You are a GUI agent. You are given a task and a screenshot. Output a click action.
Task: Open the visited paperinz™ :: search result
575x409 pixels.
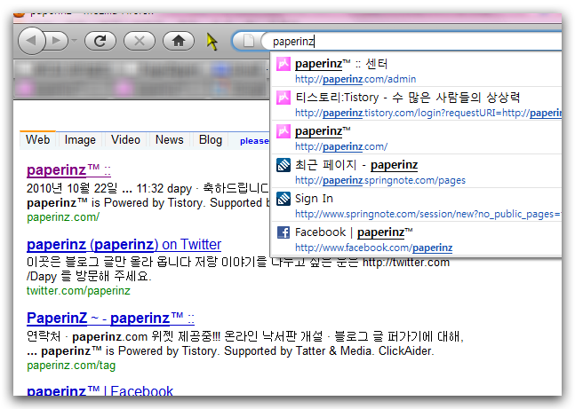(x=68, y=169)
